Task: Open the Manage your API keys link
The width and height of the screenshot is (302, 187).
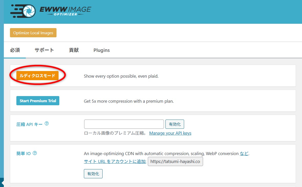Action: [170, 133]
